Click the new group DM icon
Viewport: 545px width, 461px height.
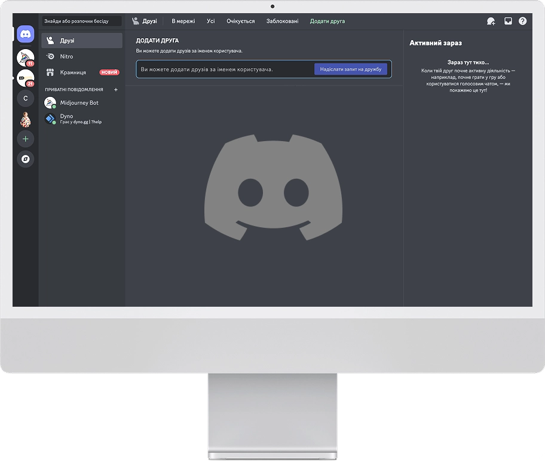[491, 21]
